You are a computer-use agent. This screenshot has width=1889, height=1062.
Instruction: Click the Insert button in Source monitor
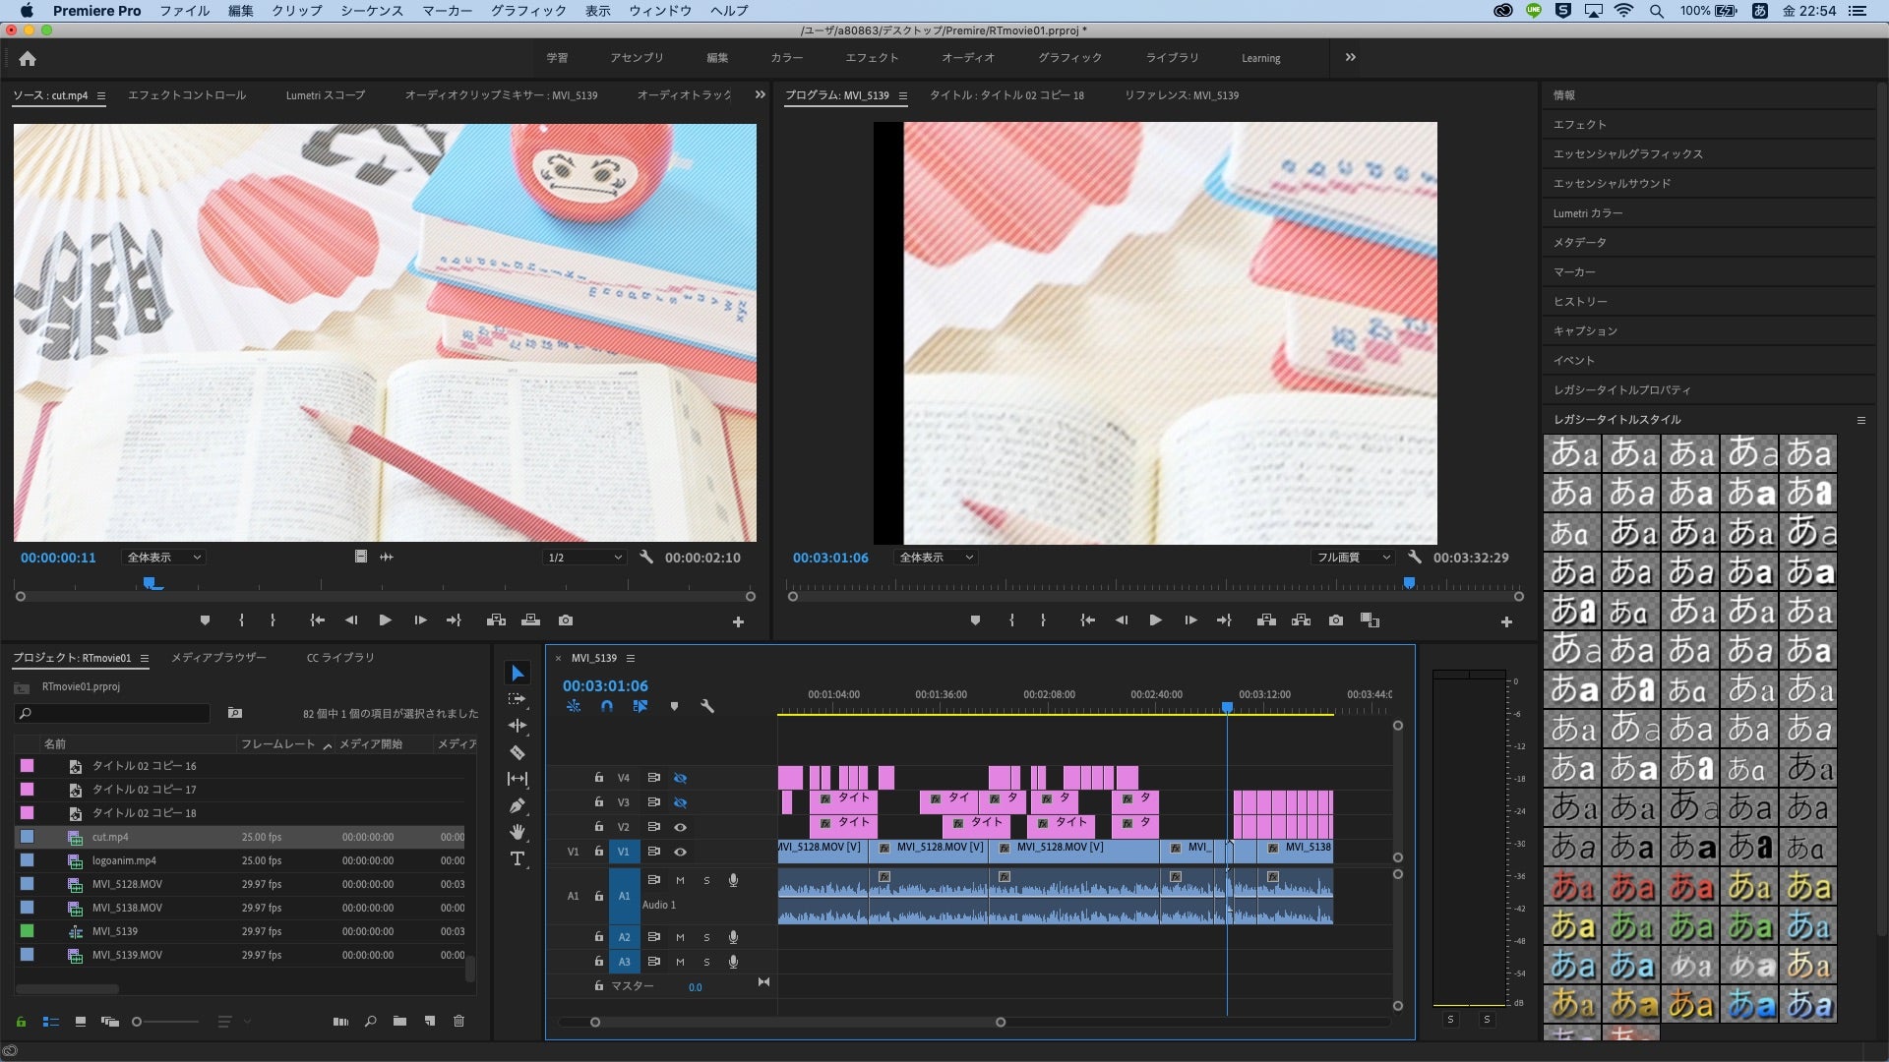point(496,620)
